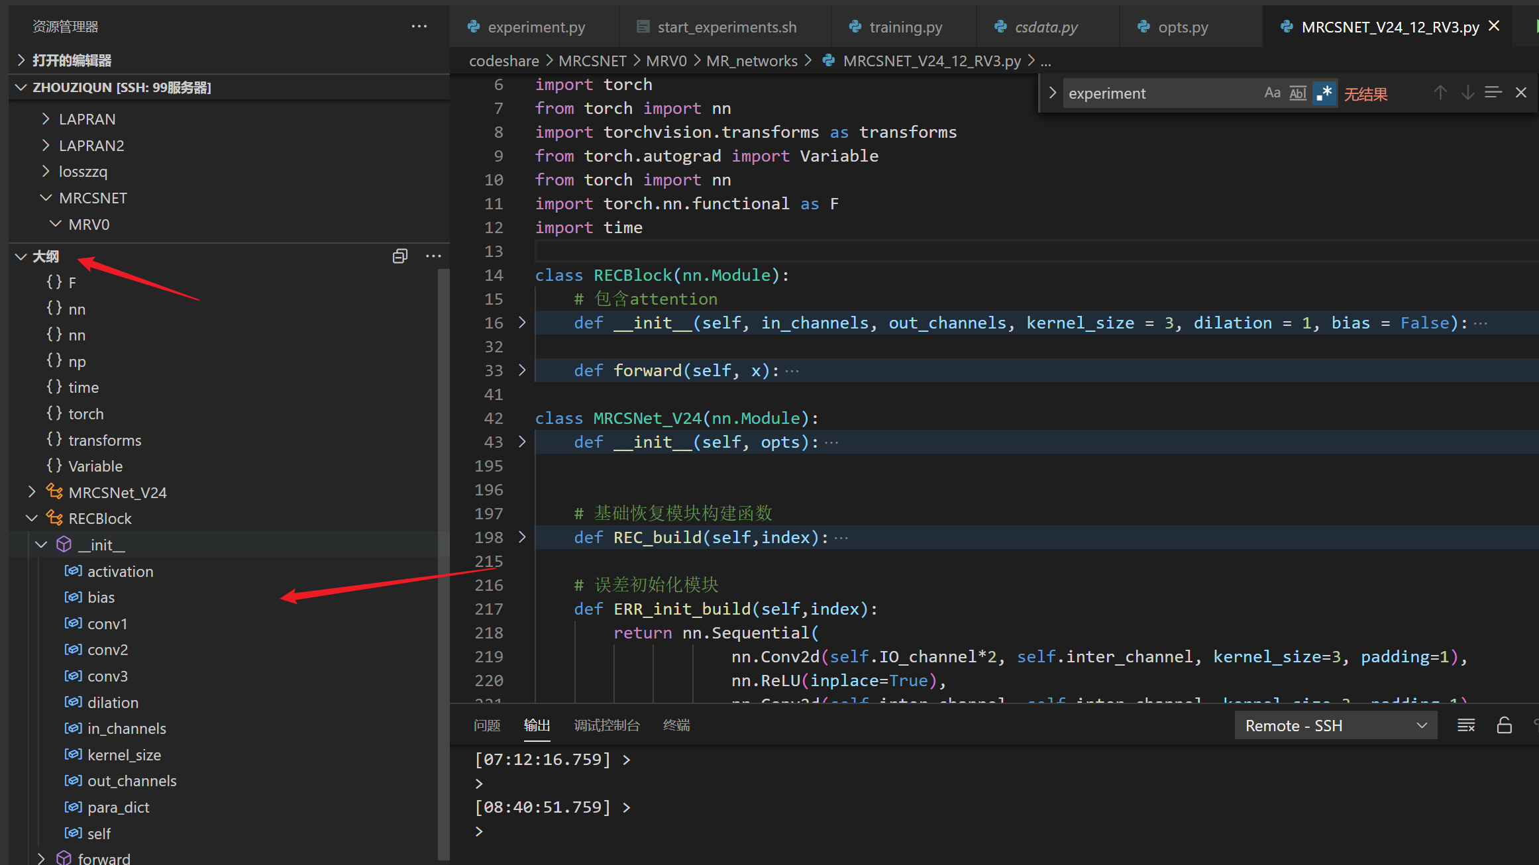Go to previous match in find widget
The image size is (1539, 865).
point(1440,93)
